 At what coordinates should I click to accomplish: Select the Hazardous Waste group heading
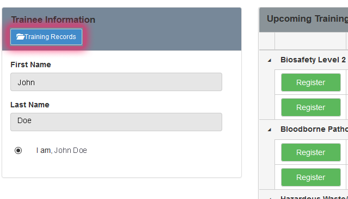pyautogui.click(x=314, y=197)
